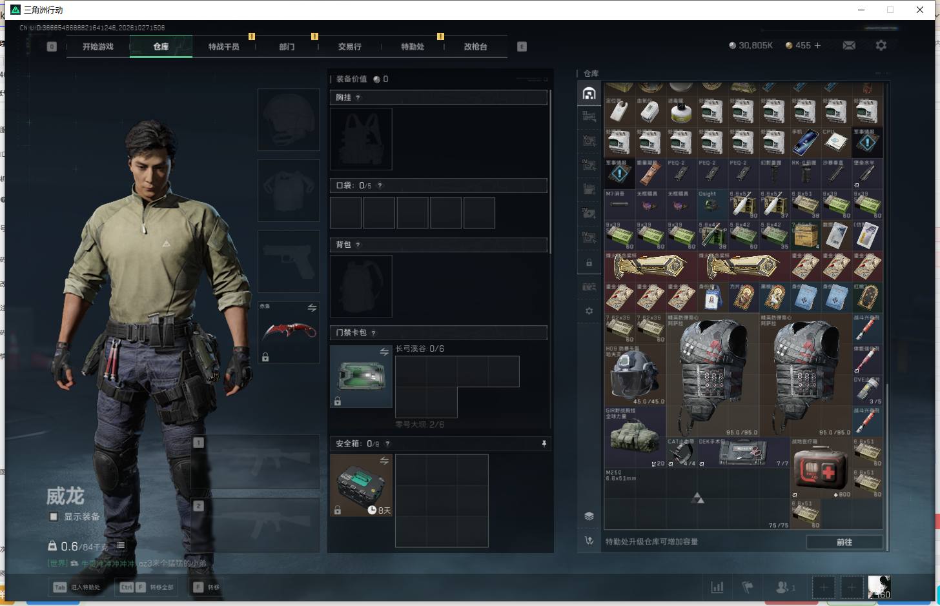Switch to the 开始游戏 tab

click(98, 46)
